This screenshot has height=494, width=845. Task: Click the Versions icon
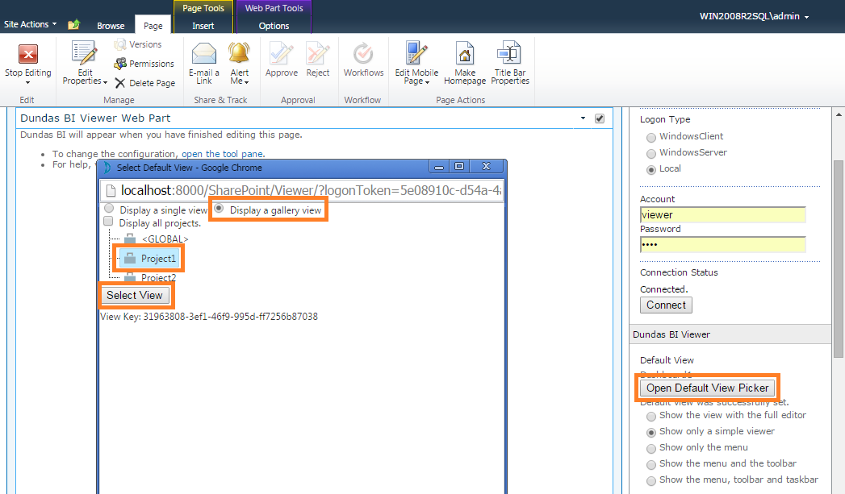coord(120,44)
